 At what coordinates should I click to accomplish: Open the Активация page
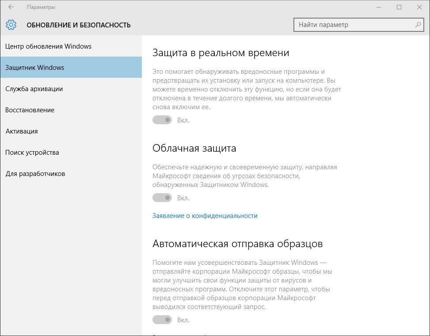[x=22, y=131]
